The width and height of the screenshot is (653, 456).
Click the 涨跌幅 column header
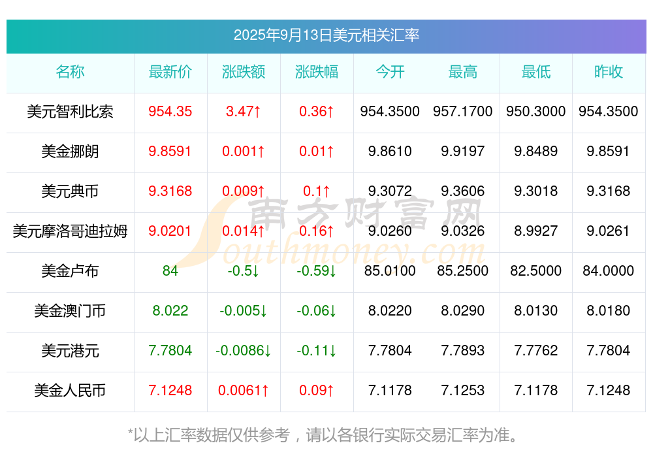pyautogui.click(x=317, y=72)
